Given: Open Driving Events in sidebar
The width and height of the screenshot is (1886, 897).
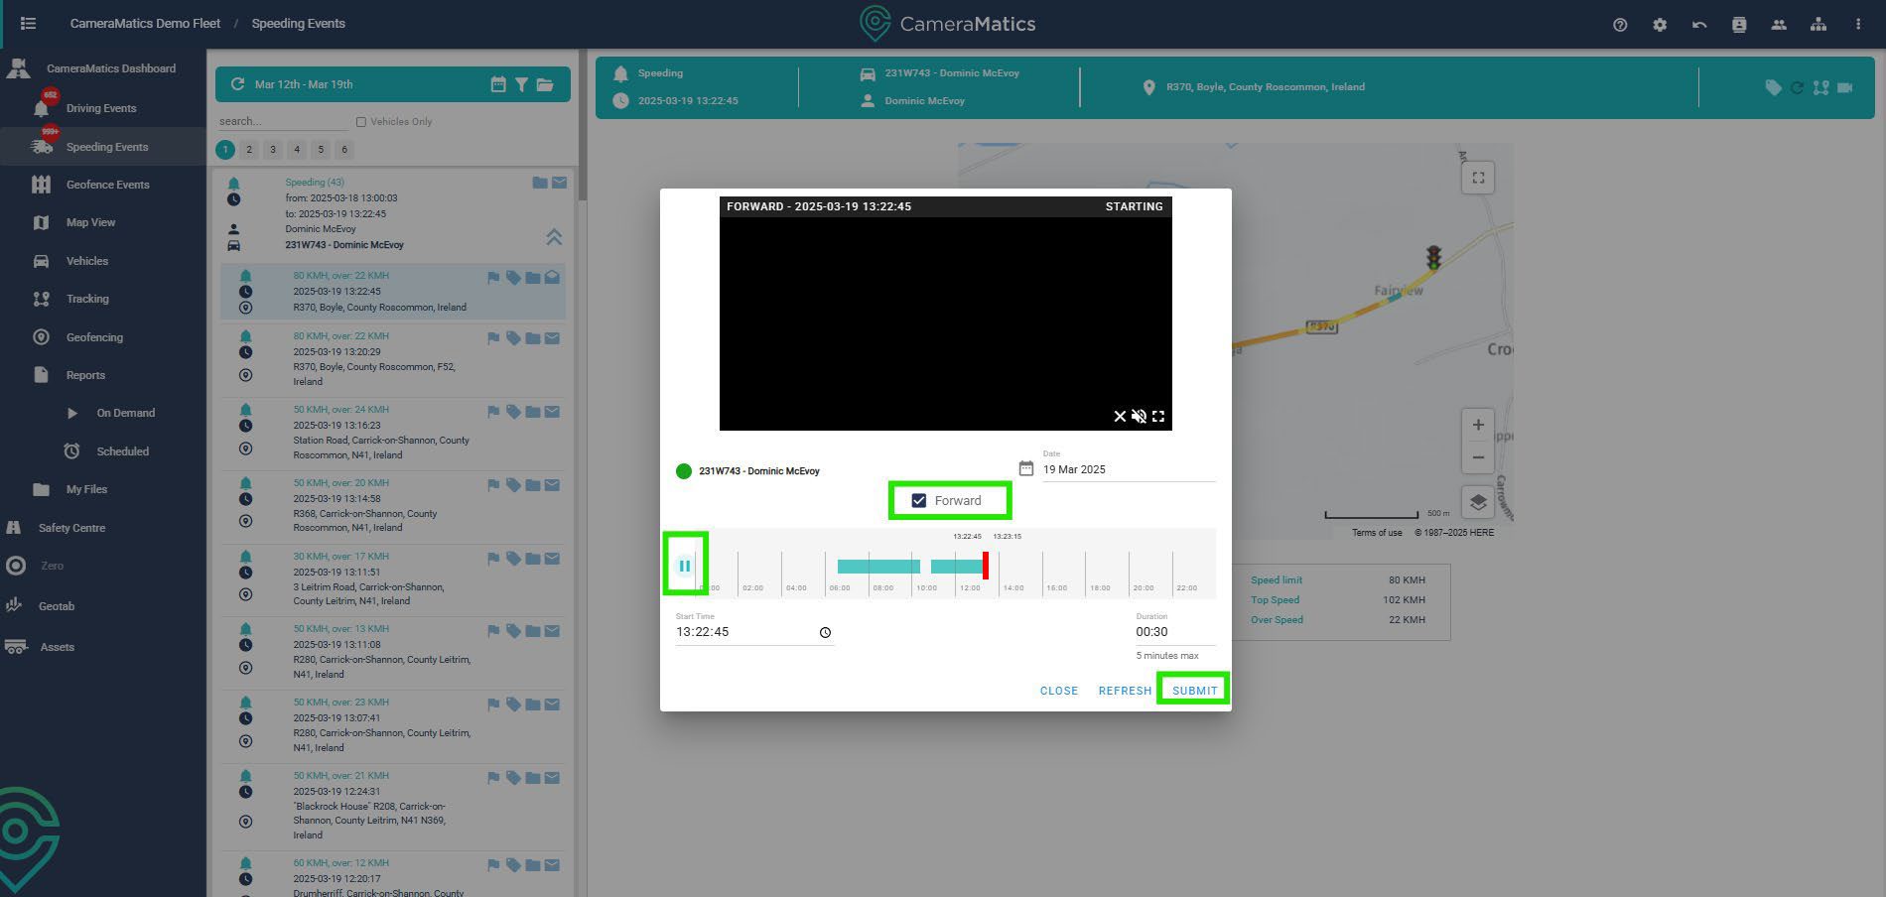Looking at the screenshot, I should 101,108.
